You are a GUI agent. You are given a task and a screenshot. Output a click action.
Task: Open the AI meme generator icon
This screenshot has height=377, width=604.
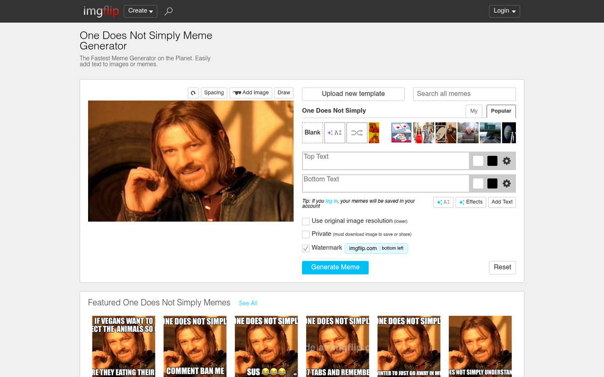point(335,132)
